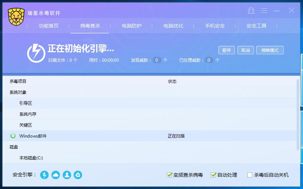
Task: Click the 状态 column header
Action: pyautogui.click(x=172, y=81)
